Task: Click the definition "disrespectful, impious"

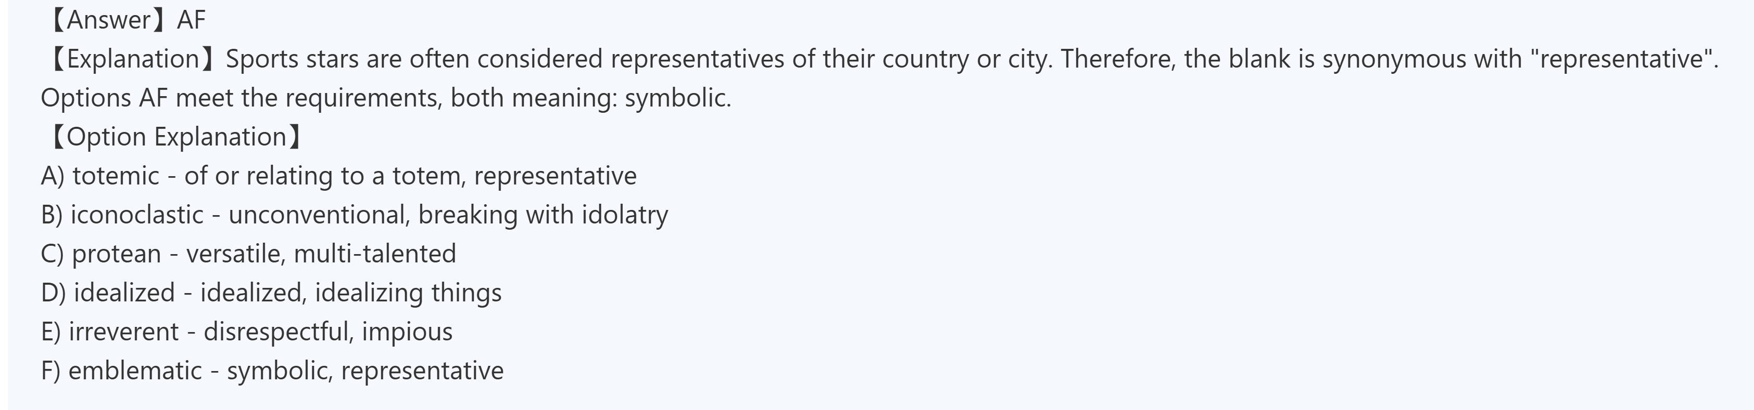Action: [327, 332]
